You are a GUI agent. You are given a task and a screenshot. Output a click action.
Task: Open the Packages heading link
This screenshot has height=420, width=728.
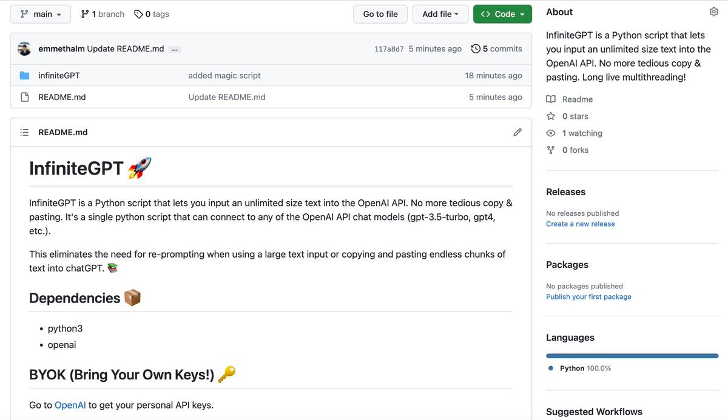tap(567, 265)
